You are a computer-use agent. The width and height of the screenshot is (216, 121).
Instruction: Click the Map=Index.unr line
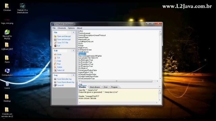[84, 40]
